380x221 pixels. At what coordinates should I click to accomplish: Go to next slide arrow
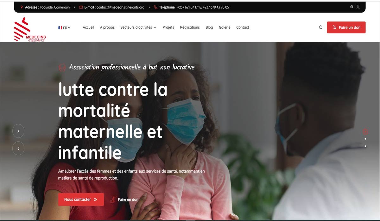(18, 131)
